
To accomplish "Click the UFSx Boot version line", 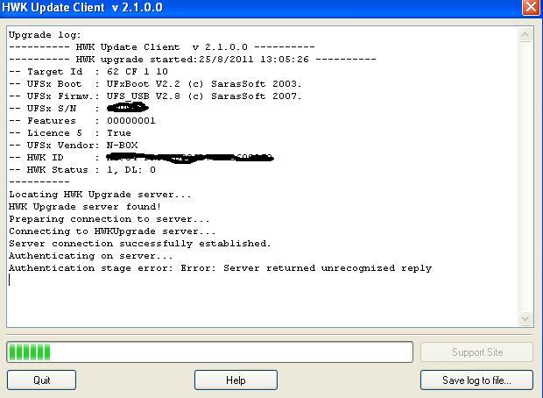I will [x=155, y=84].
